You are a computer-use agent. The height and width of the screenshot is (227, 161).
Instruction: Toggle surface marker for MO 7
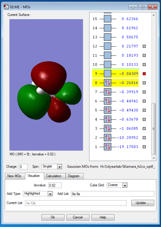click(144, 92)
